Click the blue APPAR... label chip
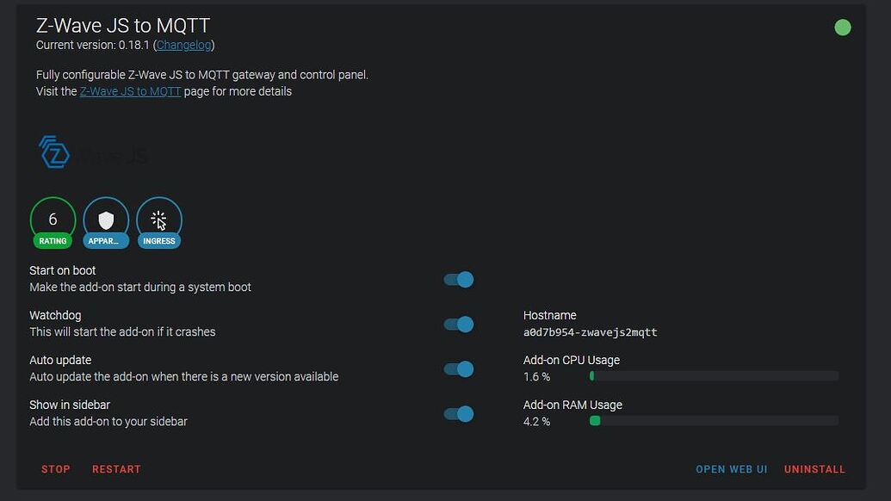Image resolution: width=891 pixels, height=501 pixels. 106,241
